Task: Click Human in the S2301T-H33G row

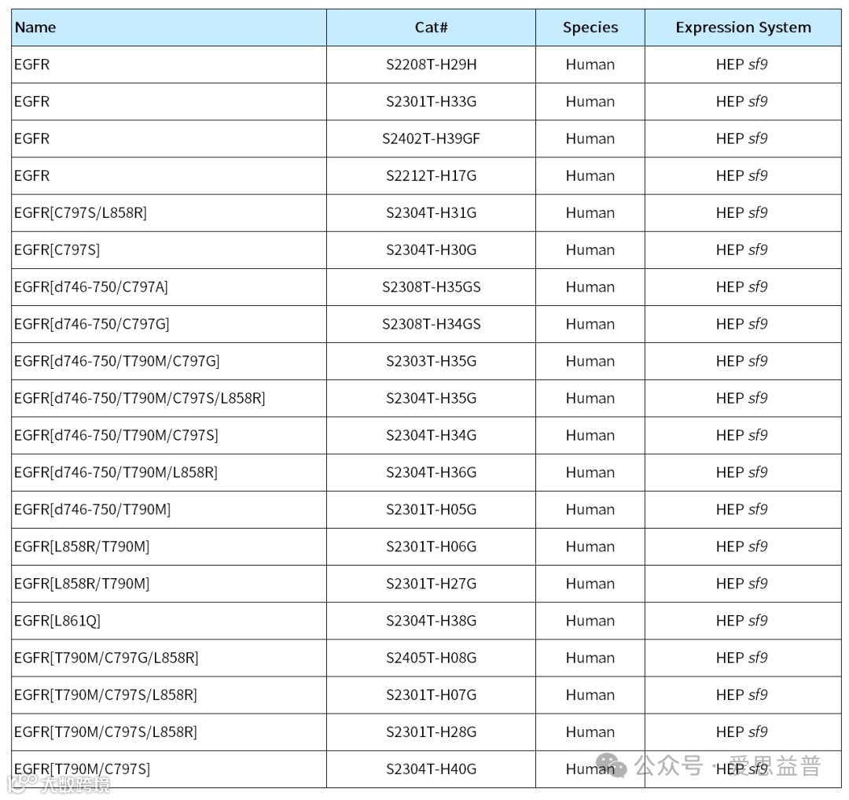Action: click(x=590, y=101)
